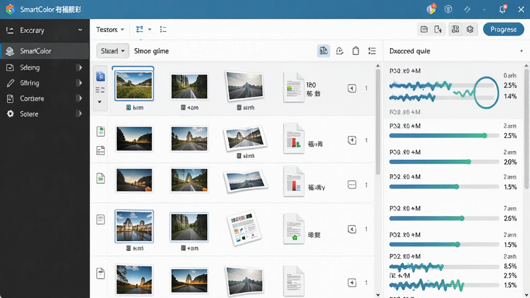The height and width of the screenshot is (298, 530).
Task: Click the ellipsis box in third row
Action: [352, 185]
